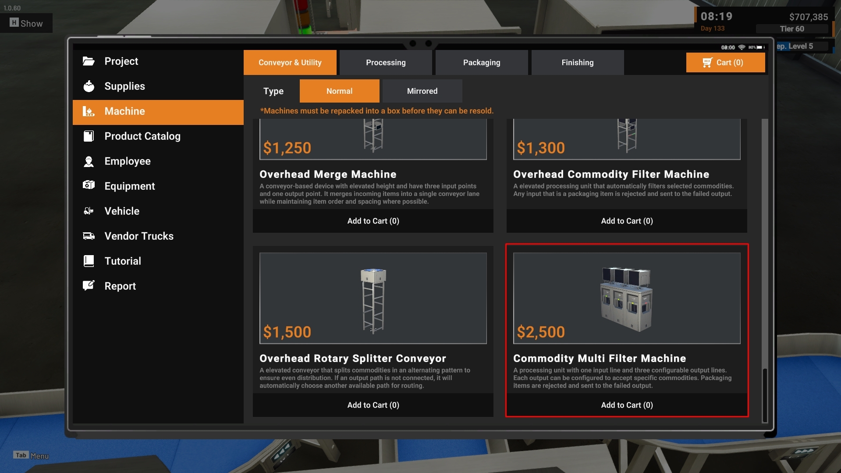Select the Supplies icon in sidebar
Screen dimensions: 841x473
point(89,86)
